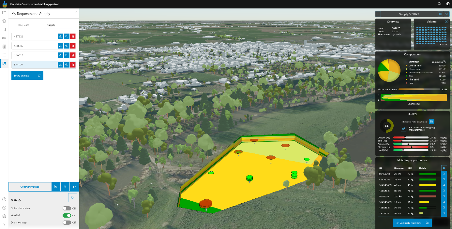
Task: Zoom to the 48 km match row
Action: tap(444, 185)
